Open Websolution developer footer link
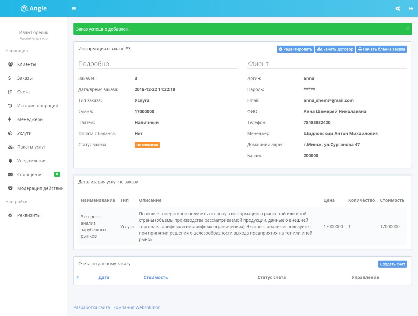Image resolution: width=418 pixels, height=316 pixels. (x=117, y=307)
